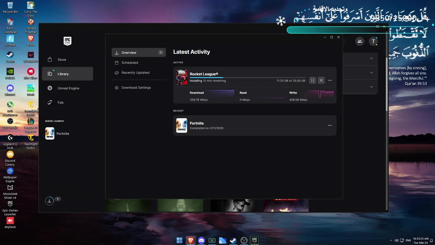Viewport: 435px width, 245px height.
Task: Open the friends list icon
Action: click(x=360, y=41)
